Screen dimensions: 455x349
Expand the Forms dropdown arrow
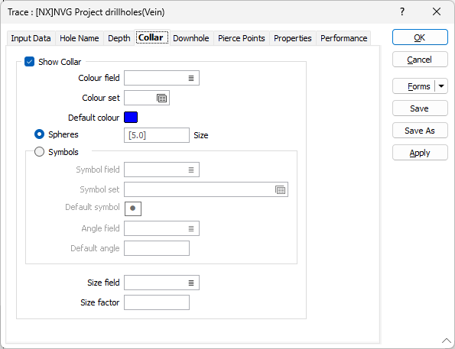point(441,86)
